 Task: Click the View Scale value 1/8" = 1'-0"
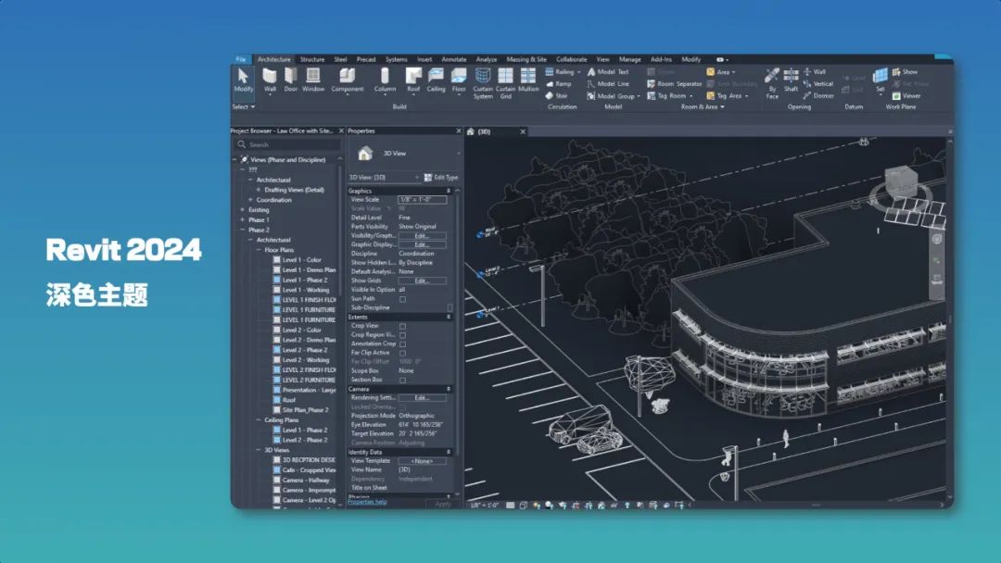[x=424, y=200]
